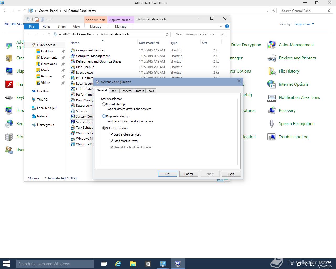This screenshot has width=336, height=269.
Task: Open Homegroup in the navigation pane
Action: point(45,125)
